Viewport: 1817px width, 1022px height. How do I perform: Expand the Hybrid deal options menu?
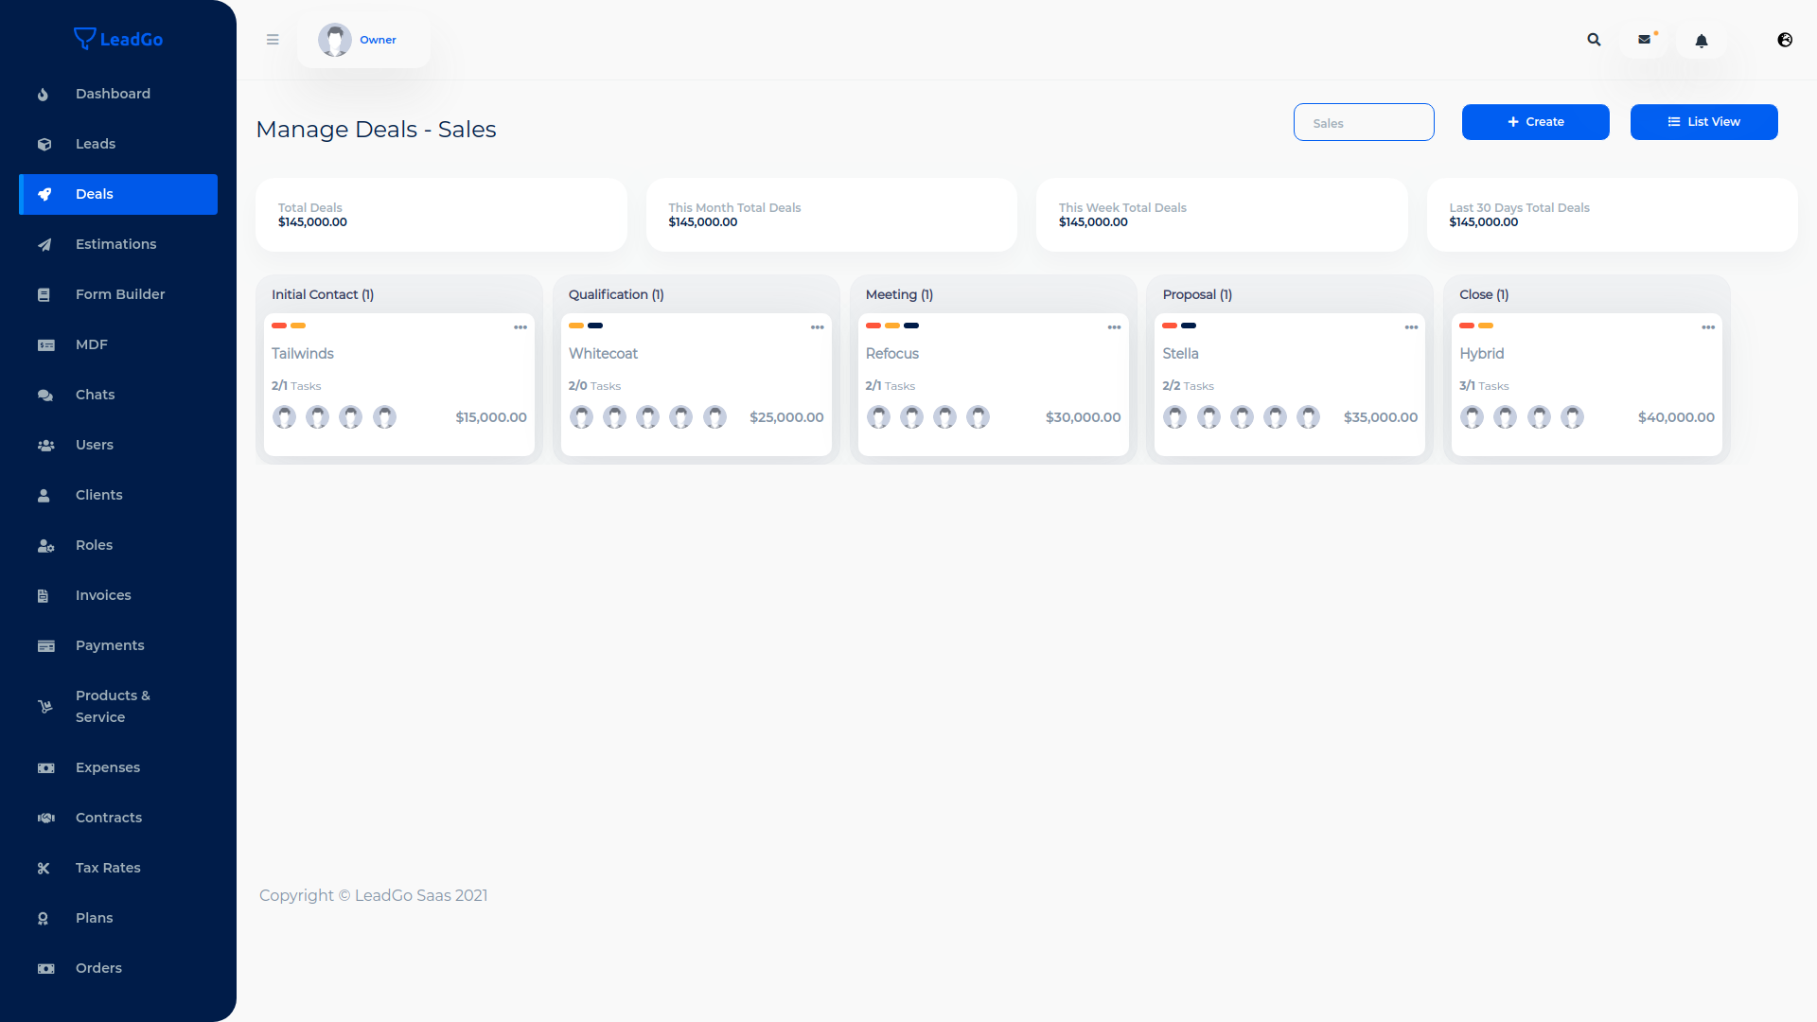pyautogui.click(x=1708, y=326)
